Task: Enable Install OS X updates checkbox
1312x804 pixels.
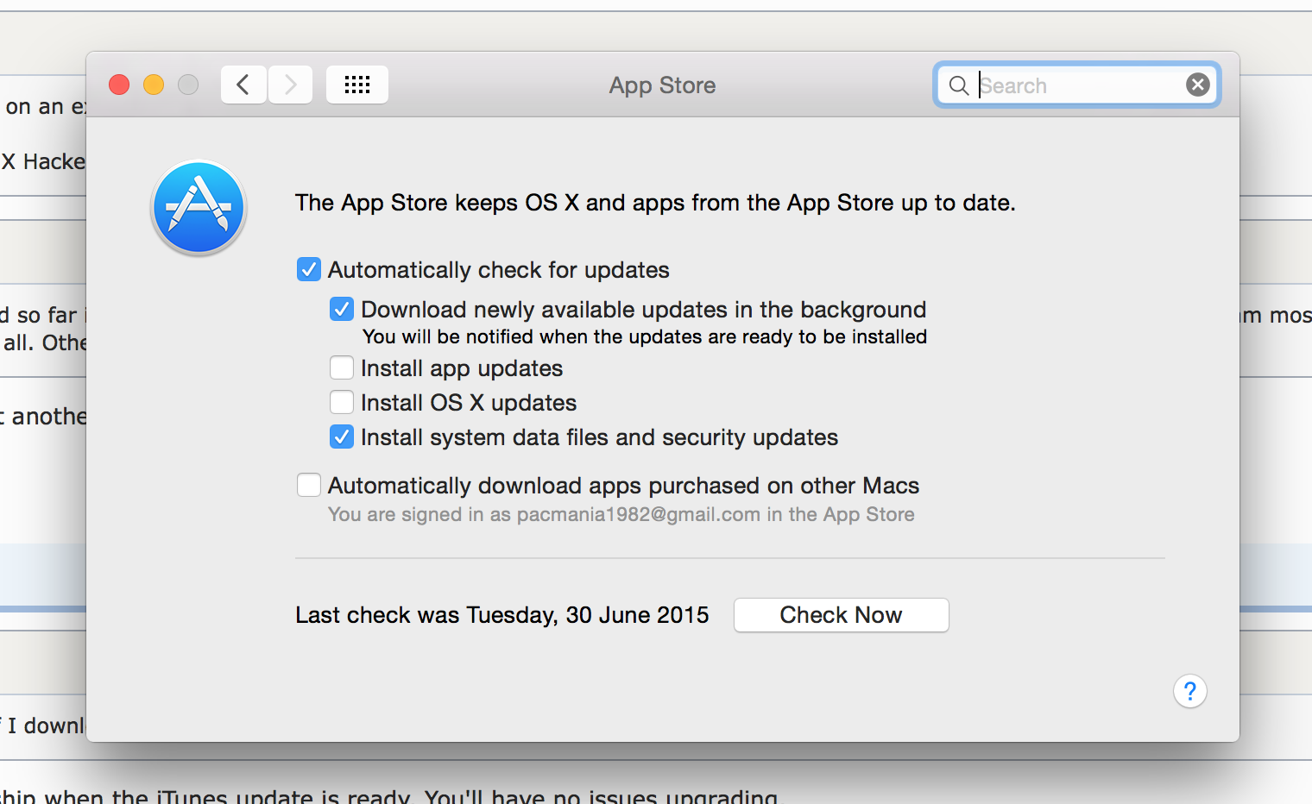Action: pos(342,403)
